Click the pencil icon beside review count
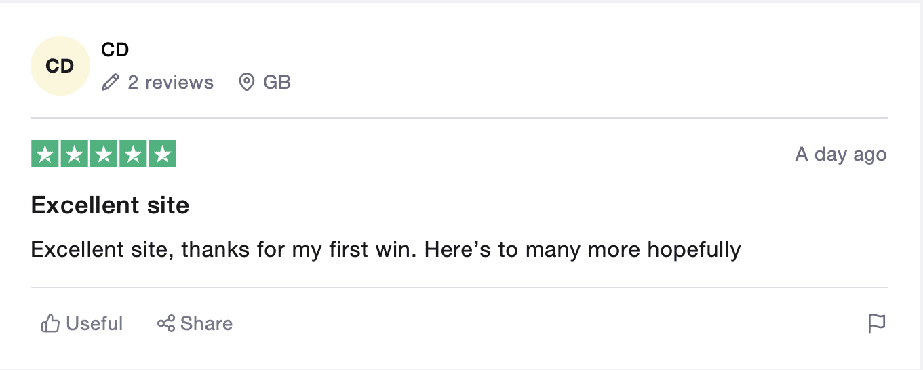Screen dimensions: 923x370 110,83
